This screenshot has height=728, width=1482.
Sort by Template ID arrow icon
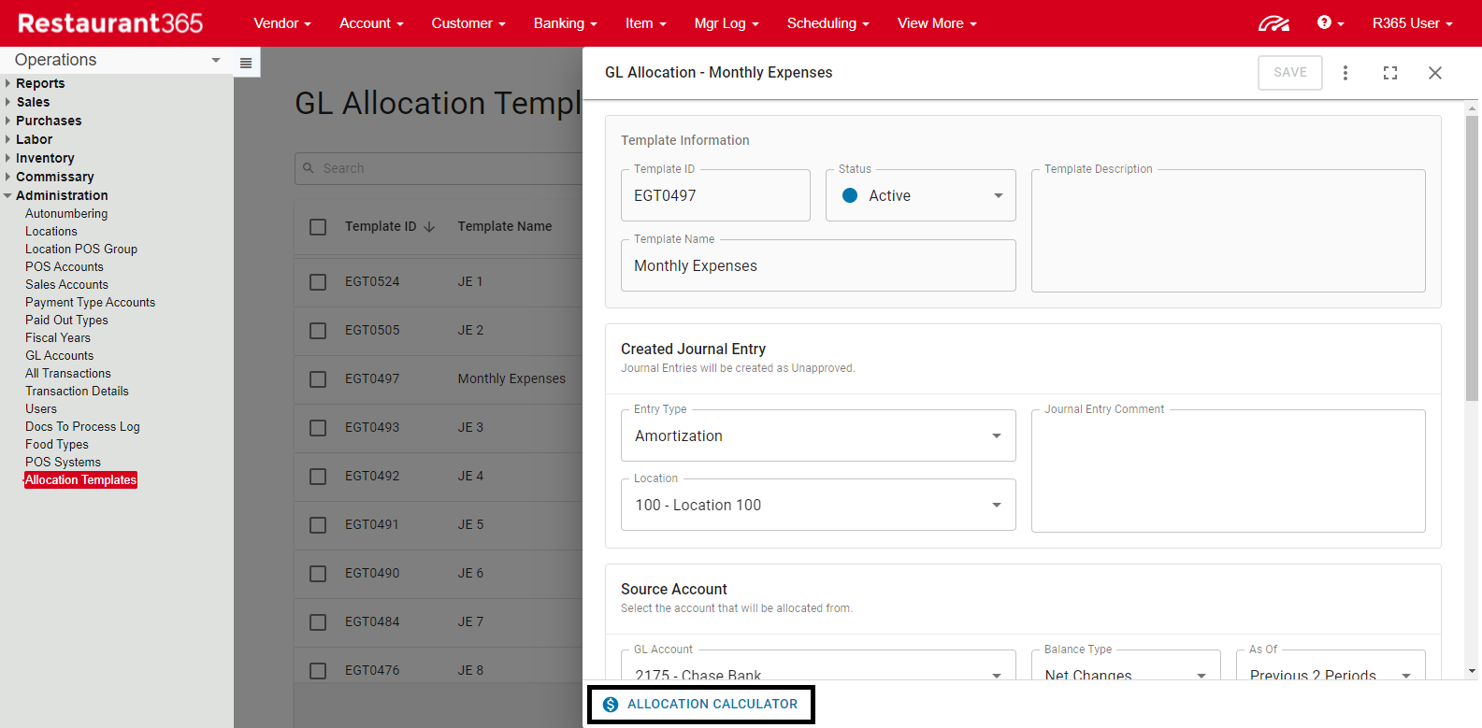(x=429, y=227)
